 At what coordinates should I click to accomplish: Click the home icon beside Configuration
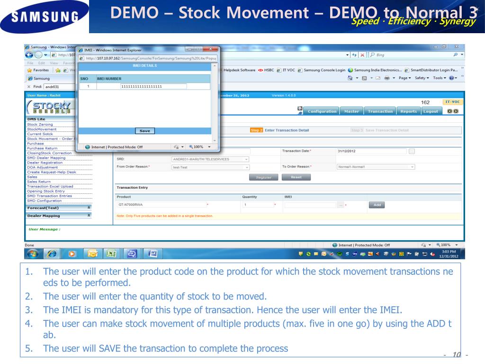300,109
